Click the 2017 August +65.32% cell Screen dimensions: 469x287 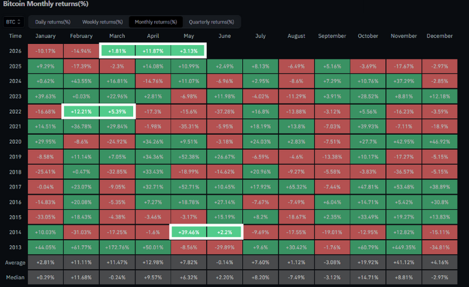pyautogui.click(x=296, y=187)
